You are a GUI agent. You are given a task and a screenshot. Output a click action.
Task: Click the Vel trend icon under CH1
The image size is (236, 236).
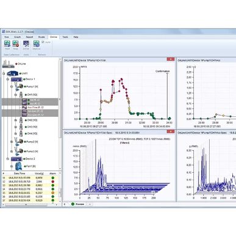(24, 100)
